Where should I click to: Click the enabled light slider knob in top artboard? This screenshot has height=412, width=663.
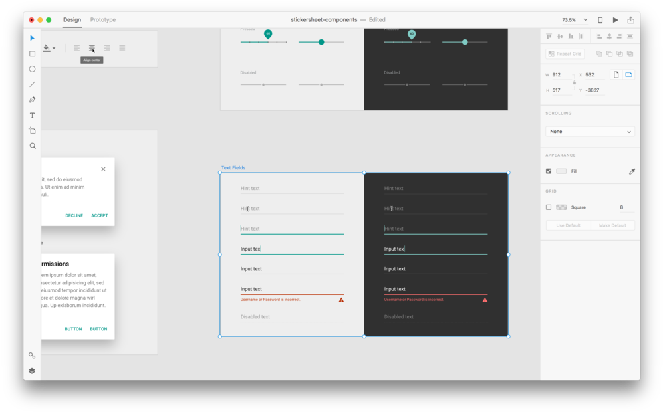[x=321, y=42]
